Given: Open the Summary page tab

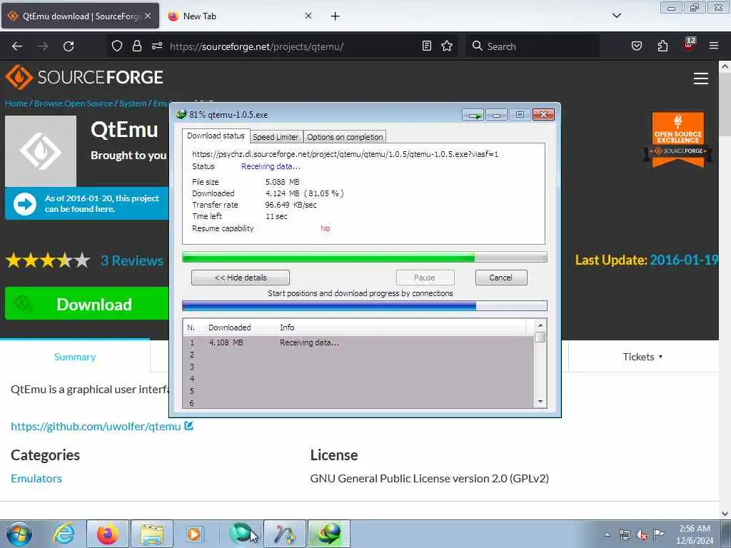Looking at the screenshot, I should tap(75, 357).
